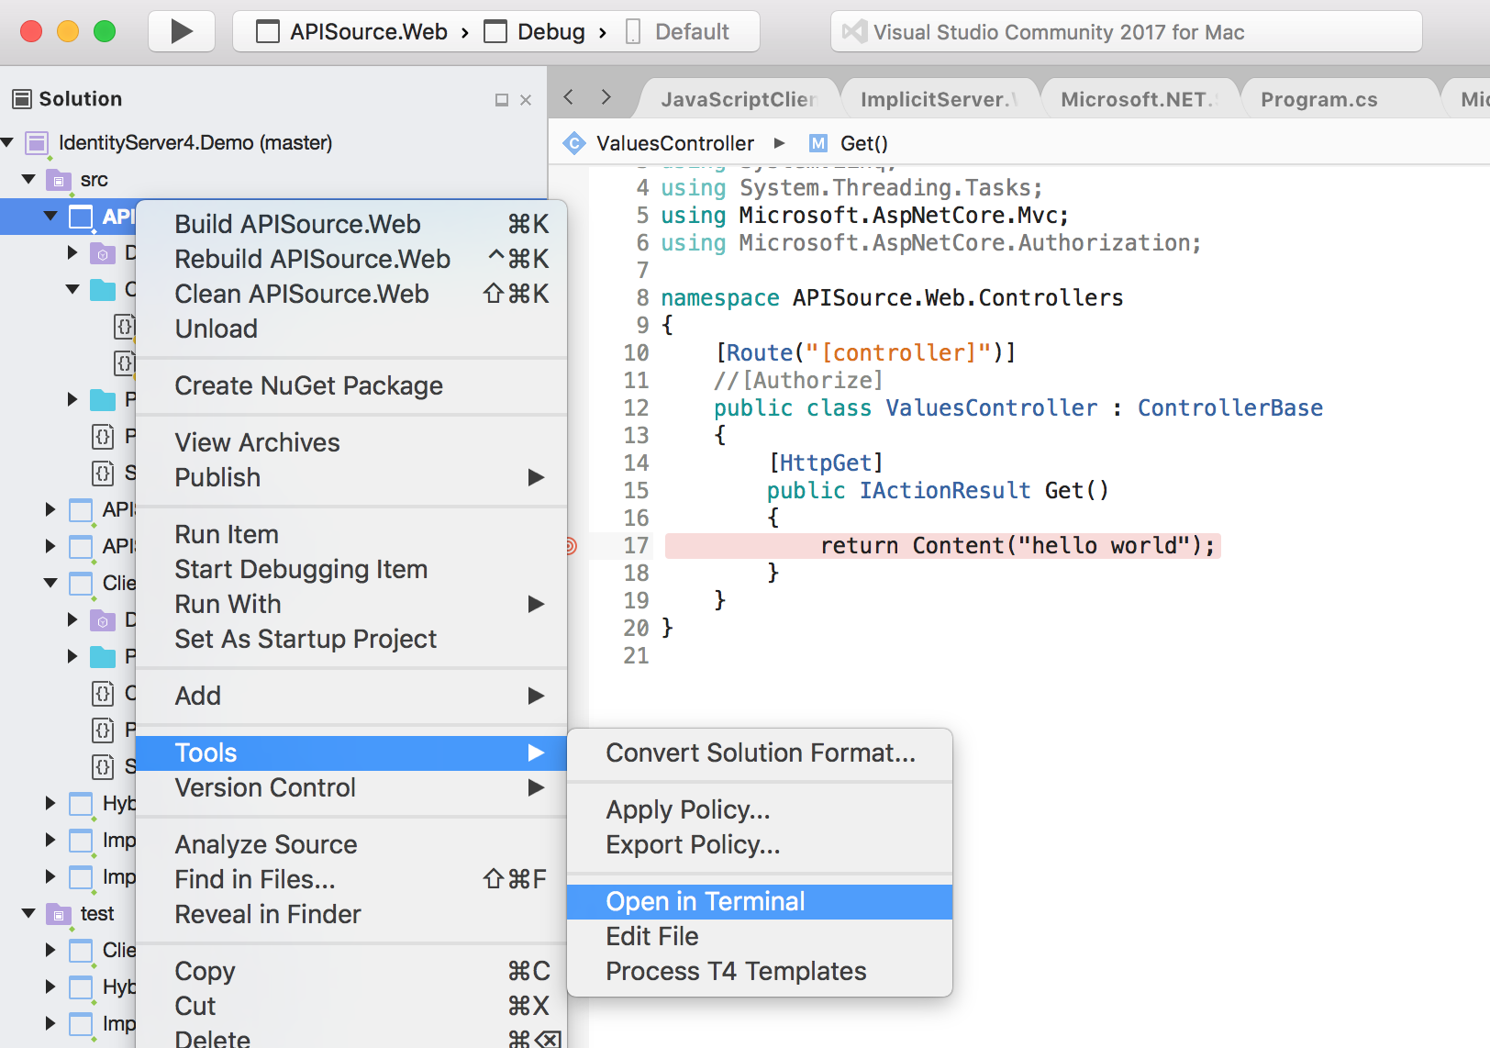
Task: Navigate back with left arrow
Action: (569, 97)
